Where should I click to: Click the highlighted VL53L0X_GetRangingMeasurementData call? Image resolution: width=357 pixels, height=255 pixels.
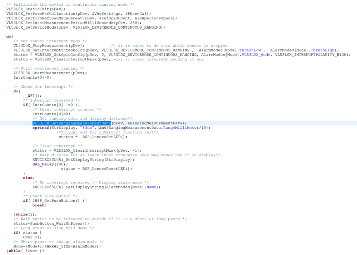click(72, 123)
